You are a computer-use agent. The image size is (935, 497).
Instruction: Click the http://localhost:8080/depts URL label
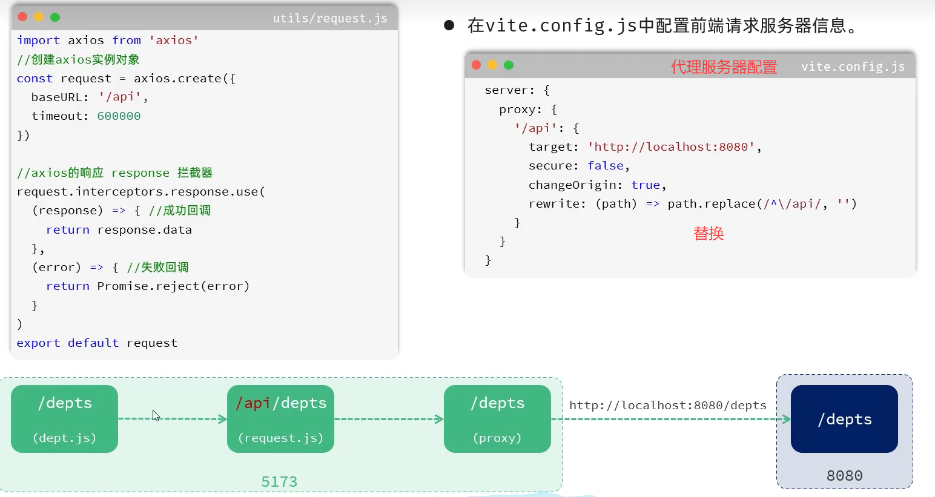[x=667, y=405]
